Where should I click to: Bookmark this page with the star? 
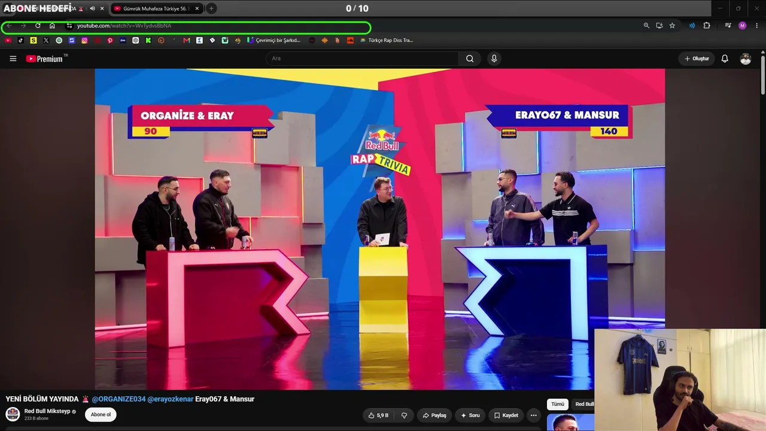672,26
